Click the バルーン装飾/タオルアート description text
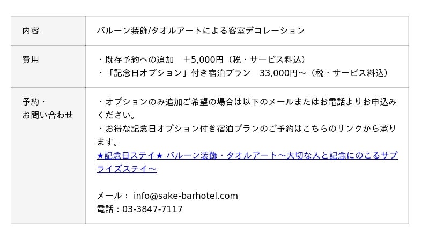 coord(201,31)
